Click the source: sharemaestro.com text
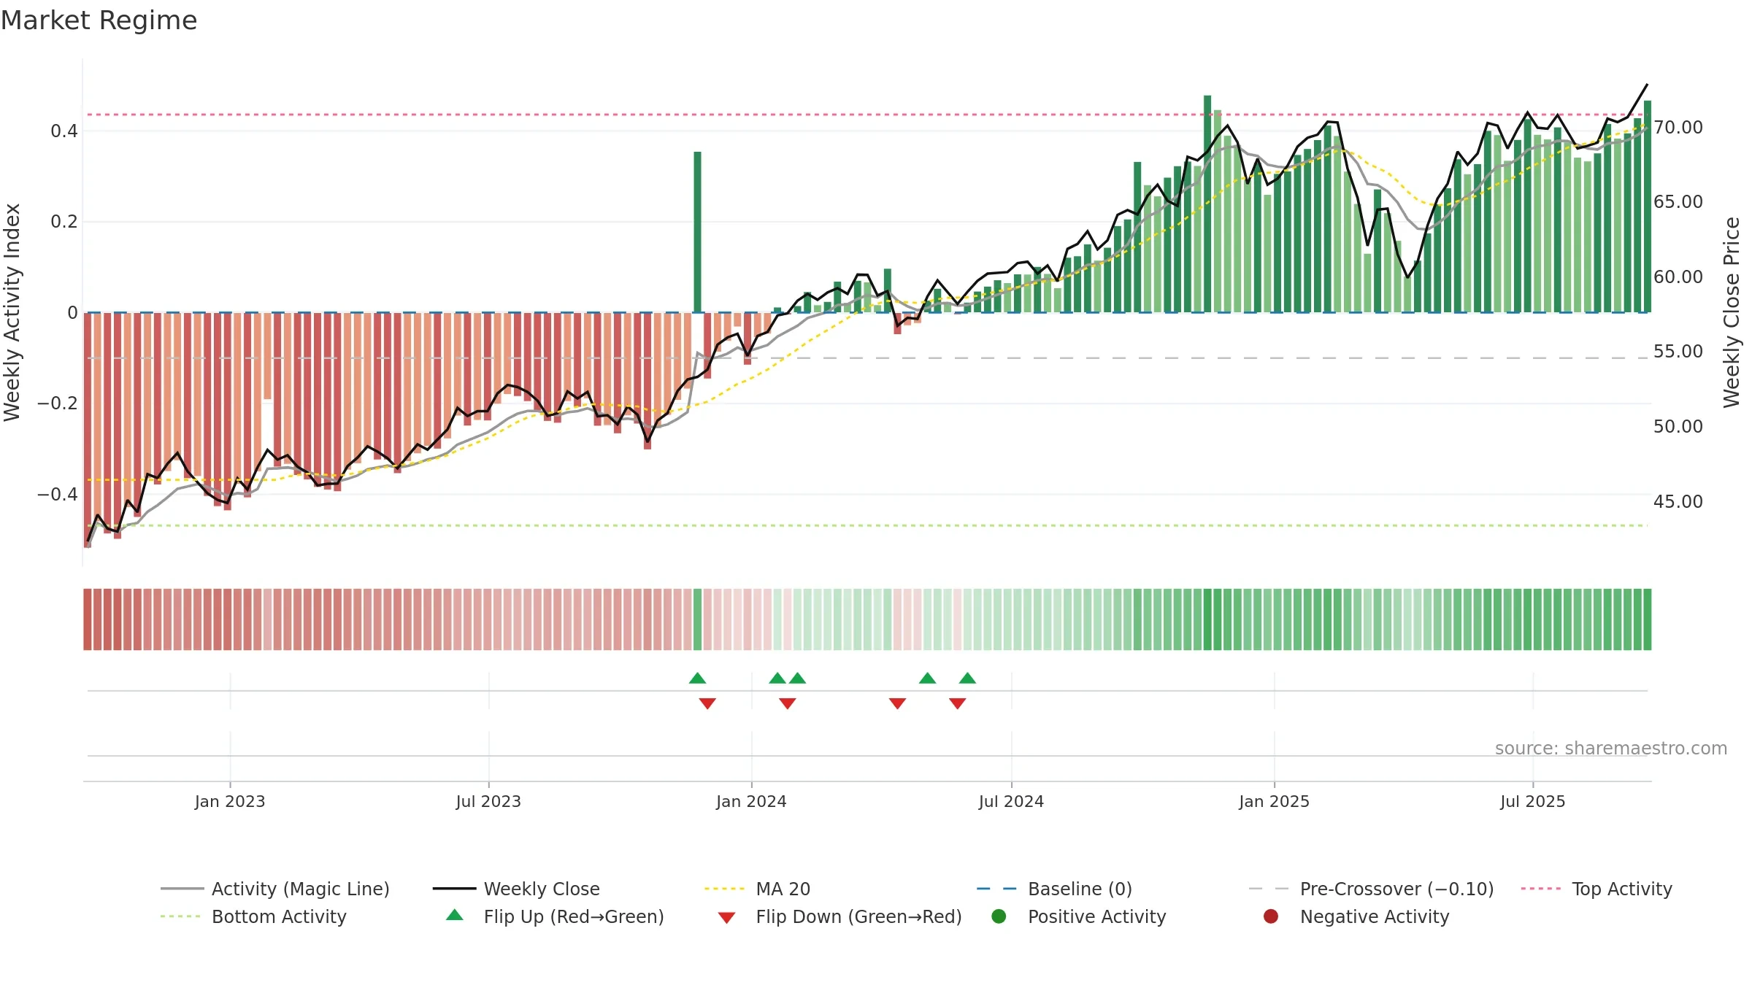The height and width of the screenshot is (985, 1752). coord(1611,749)
